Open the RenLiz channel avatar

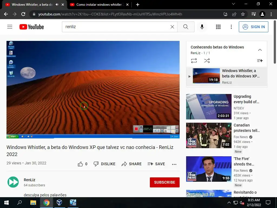click(13, 182)
